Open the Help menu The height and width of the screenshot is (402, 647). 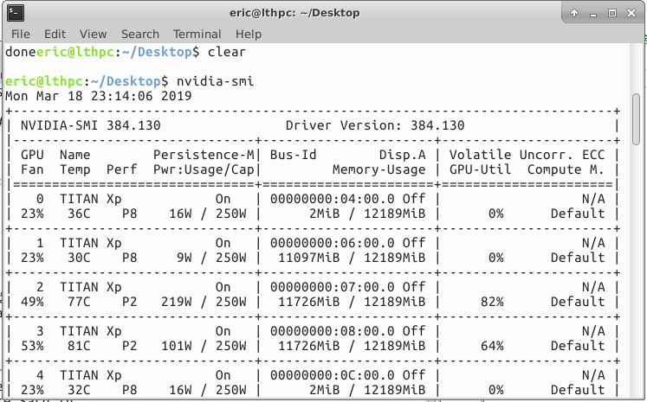(249, 34)
